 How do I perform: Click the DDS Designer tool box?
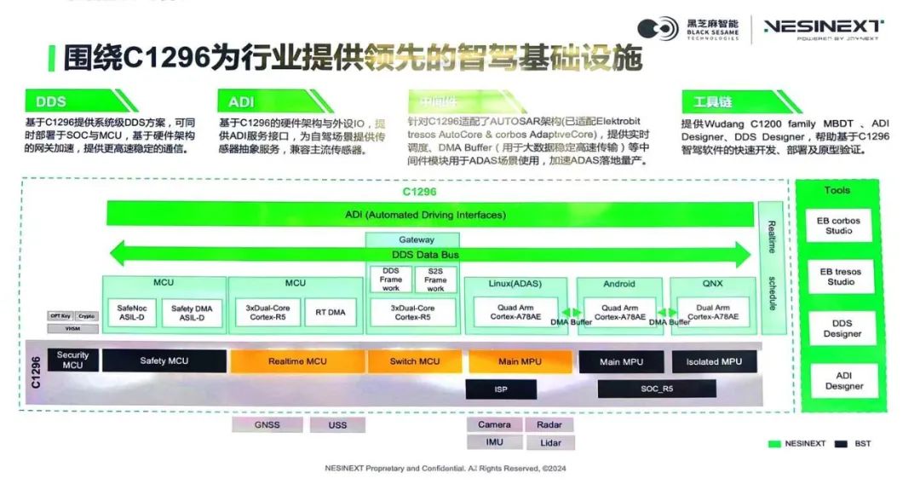(x=842, y=329)
